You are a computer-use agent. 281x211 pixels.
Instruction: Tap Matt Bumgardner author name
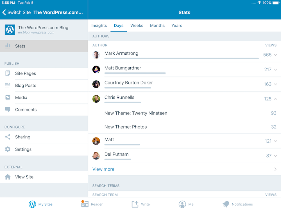point(123,68)
